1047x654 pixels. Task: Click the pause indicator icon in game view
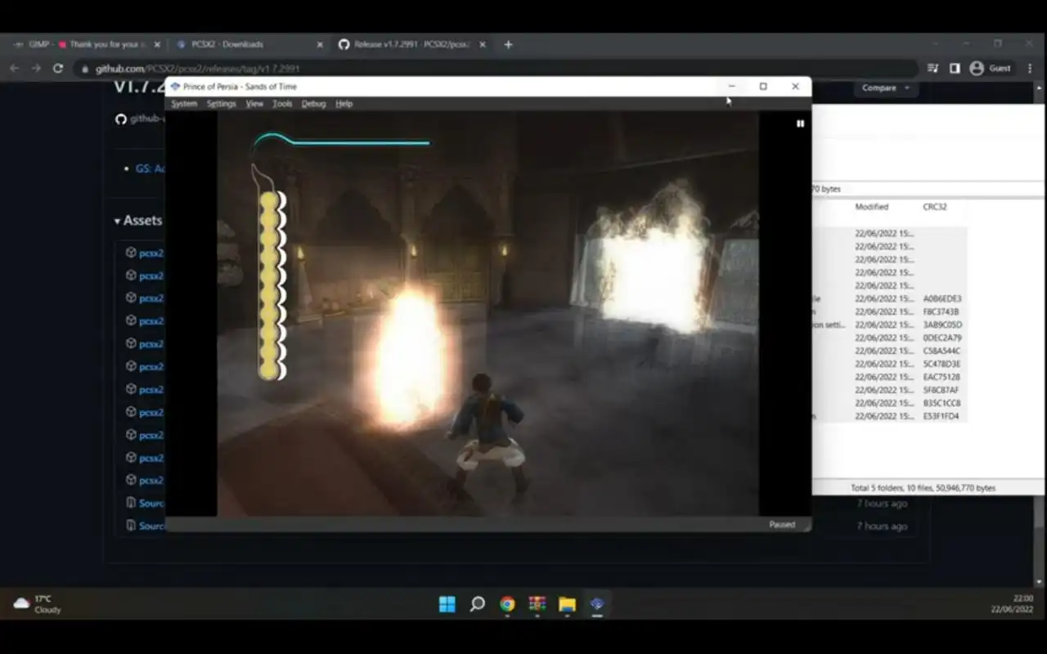pos(800,123)
